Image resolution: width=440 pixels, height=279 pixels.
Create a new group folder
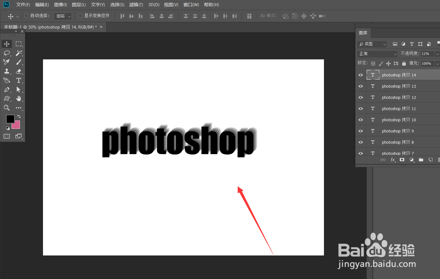pos(421,160)
